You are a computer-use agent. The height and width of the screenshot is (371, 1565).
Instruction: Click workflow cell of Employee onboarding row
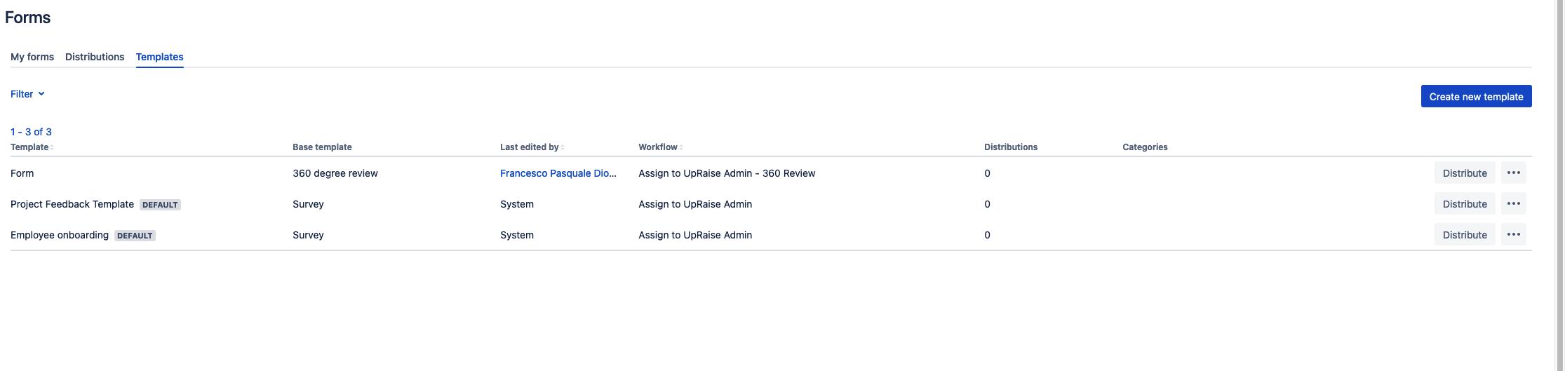point(695,235)
